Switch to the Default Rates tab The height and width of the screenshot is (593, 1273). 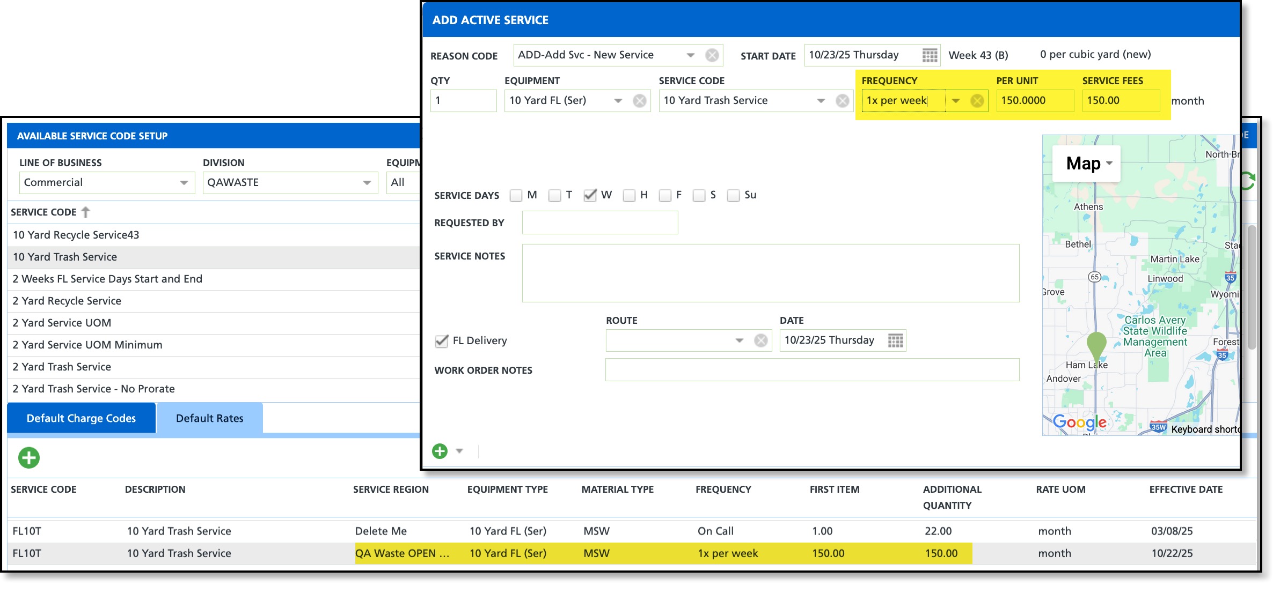(x=209, y=418)
